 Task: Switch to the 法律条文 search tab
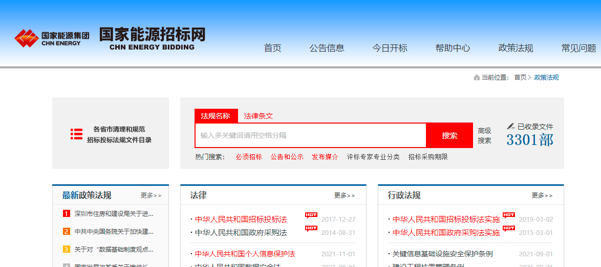259,116
